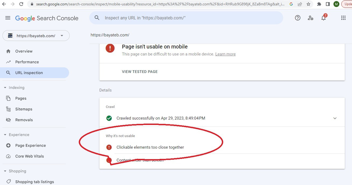The image size is (352, 185).
Task: Open the Google apps grid
Action: (343, 18)
